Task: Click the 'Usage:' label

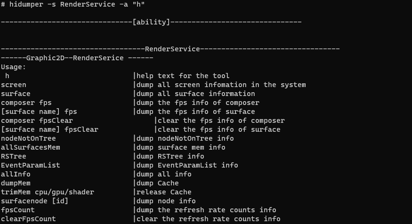Action: 14,67
